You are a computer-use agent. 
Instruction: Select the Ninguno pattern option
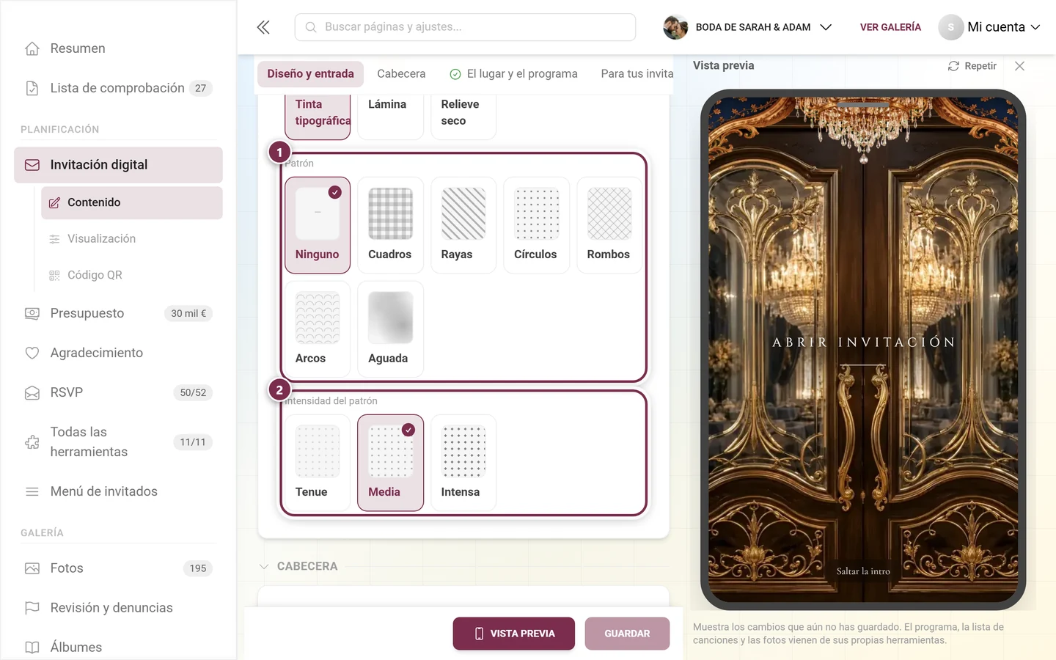(x=318, y=225)
